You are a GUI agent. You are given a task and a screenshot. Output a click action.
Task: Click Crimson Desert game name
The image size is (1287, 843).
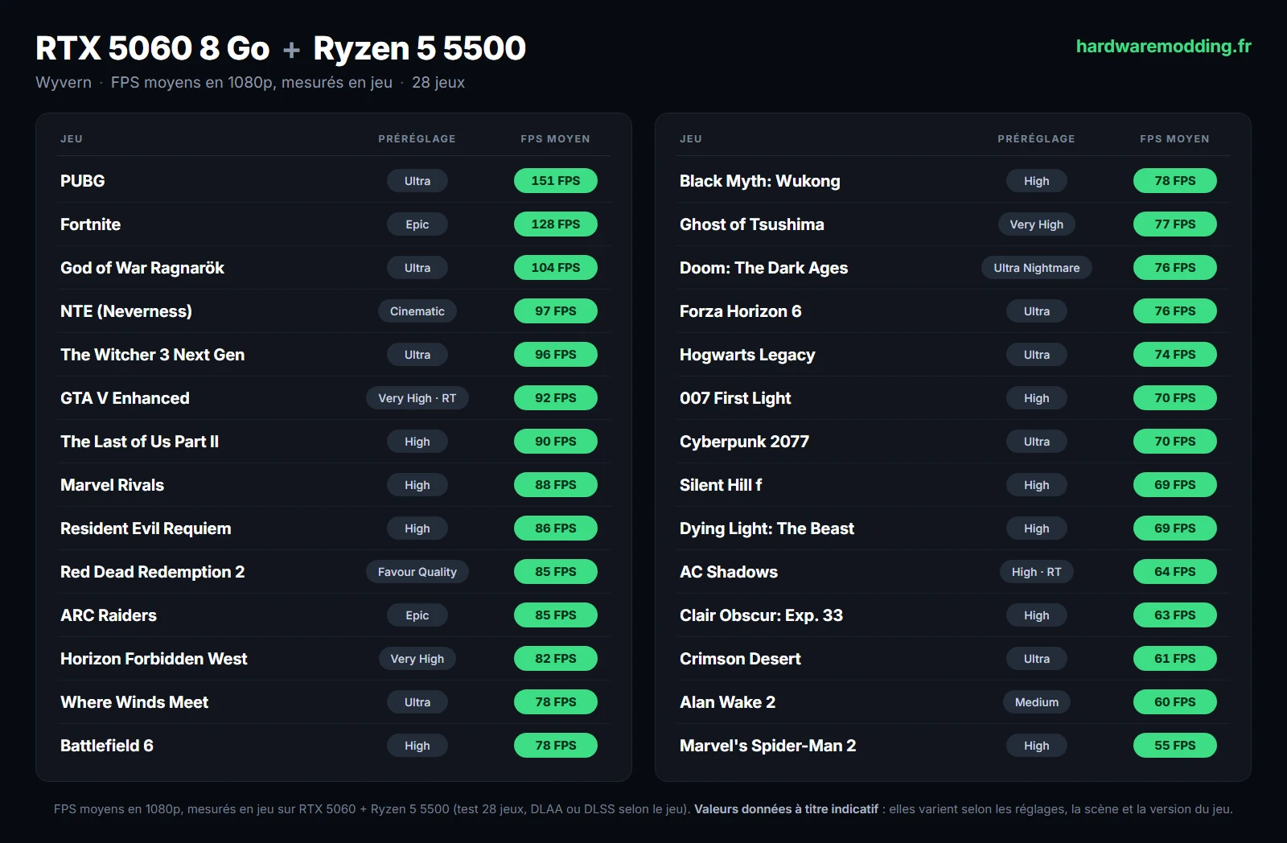740,659
